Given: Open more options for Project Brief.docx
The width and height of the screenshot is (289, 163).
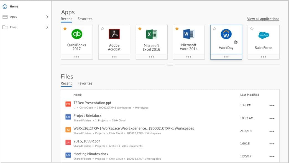Looking at the screenshot, I should [x=272, y=118].
